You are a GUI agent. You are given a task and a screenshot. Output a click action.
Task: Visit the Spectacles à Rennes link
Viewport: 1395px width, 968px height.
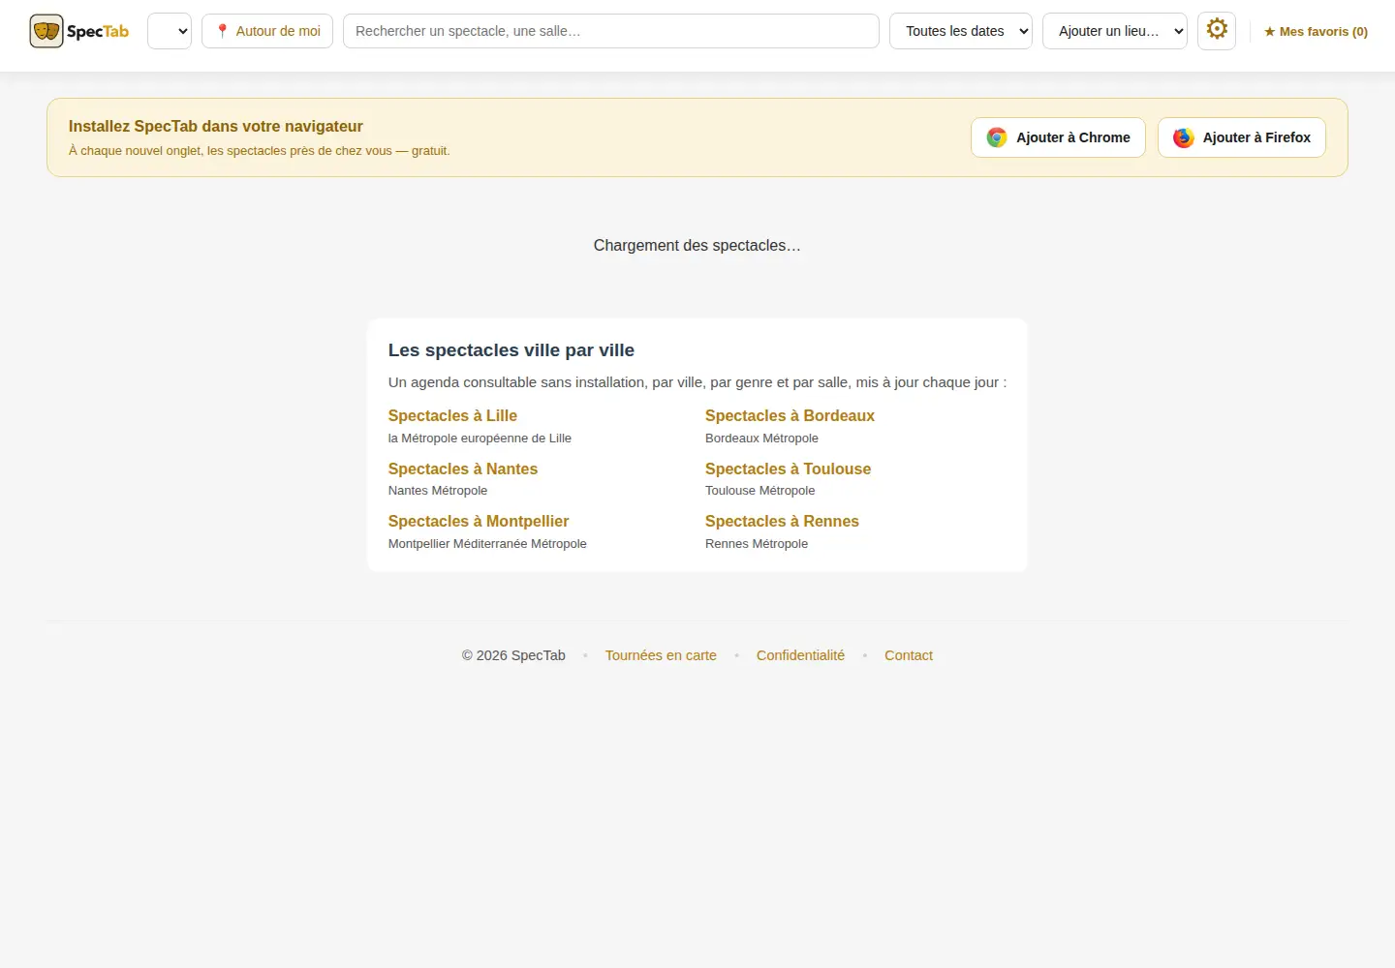click(782, 521)
